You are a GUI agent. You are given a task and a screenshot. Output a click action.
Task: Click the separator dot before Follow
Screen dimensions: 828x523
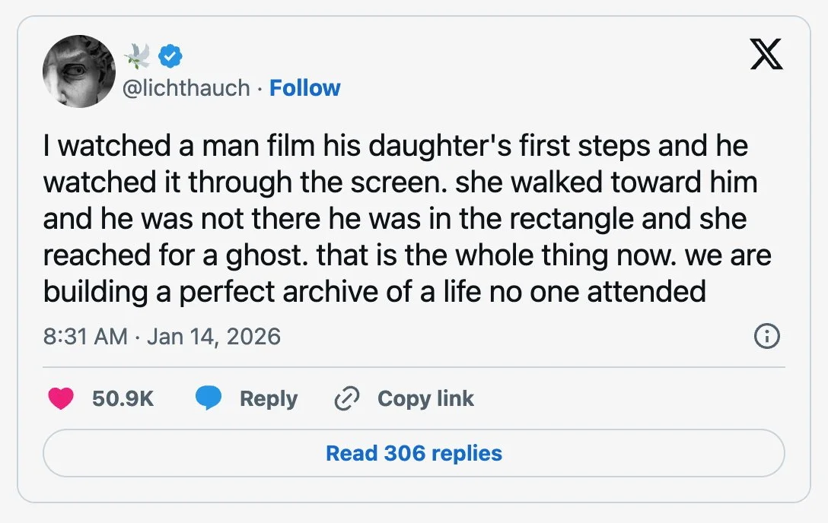coord(260,88)
